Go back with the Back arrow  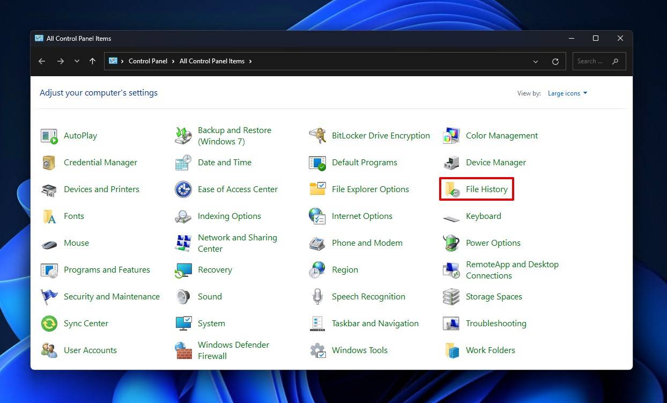pos(42,61)
